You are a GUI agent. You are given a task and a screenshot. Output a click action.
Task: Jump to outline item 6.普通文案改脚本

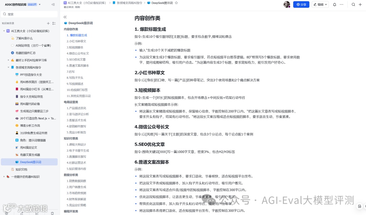(x=78, y=66)
